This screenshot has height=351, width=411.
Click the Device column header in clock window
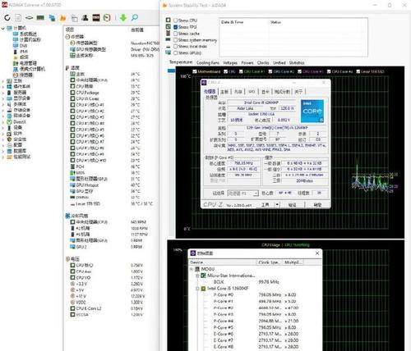223,262
